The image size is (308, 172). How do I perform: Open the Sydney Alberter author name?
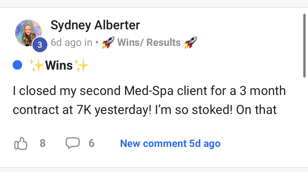(95, 25)
